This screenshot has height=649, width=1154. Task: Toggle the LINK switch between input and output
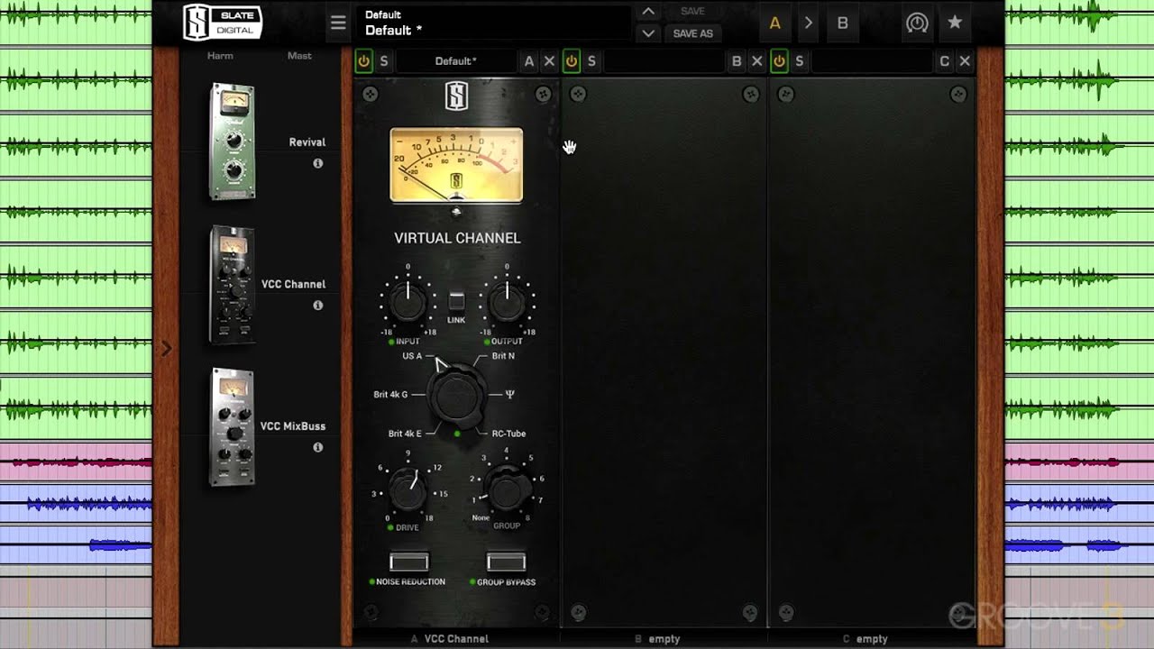click(456, 302)
